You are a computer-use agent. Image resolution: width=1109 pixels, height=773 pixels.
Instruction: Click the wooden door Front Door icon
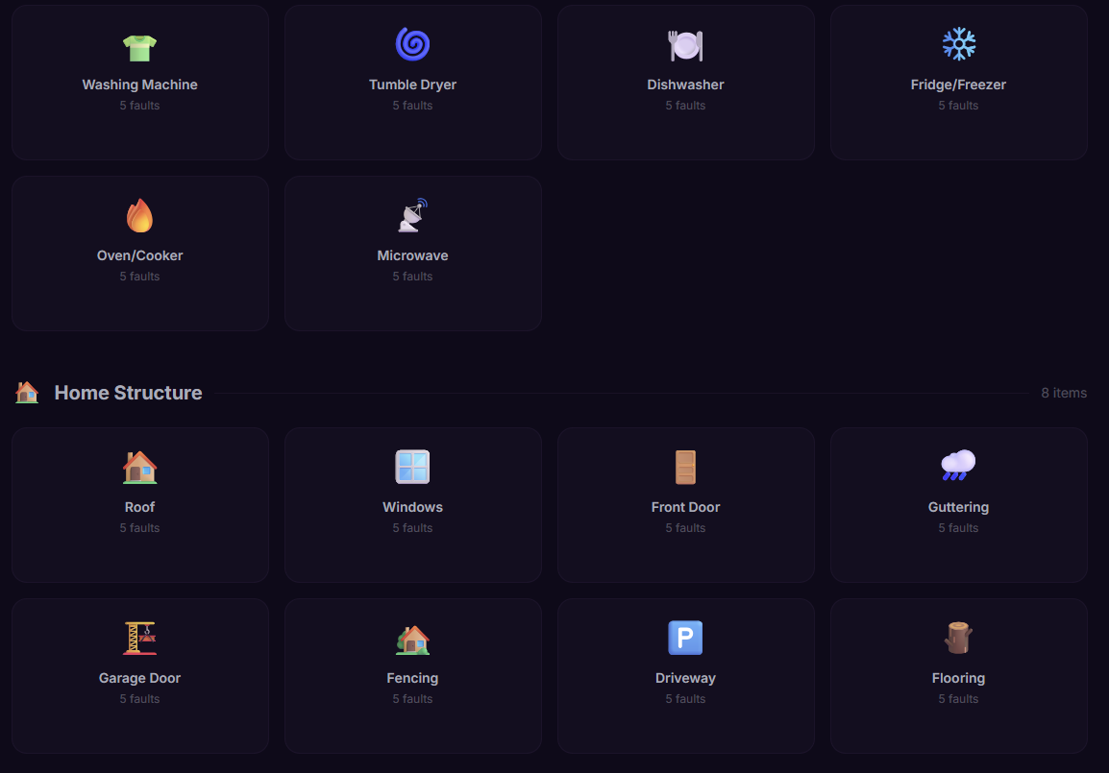pos(685,467)
